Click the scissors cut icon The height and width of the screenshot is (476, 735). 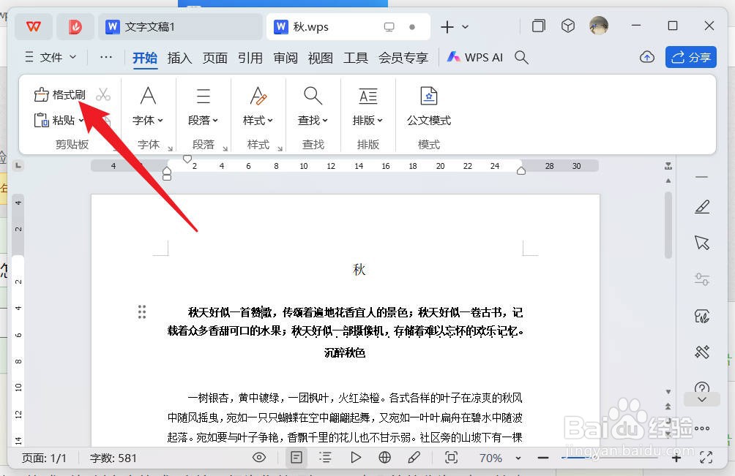(104, 94)
